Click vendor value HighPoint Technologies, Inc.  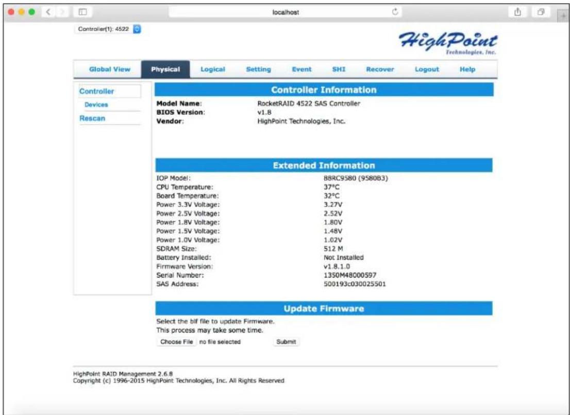(301, 122)
